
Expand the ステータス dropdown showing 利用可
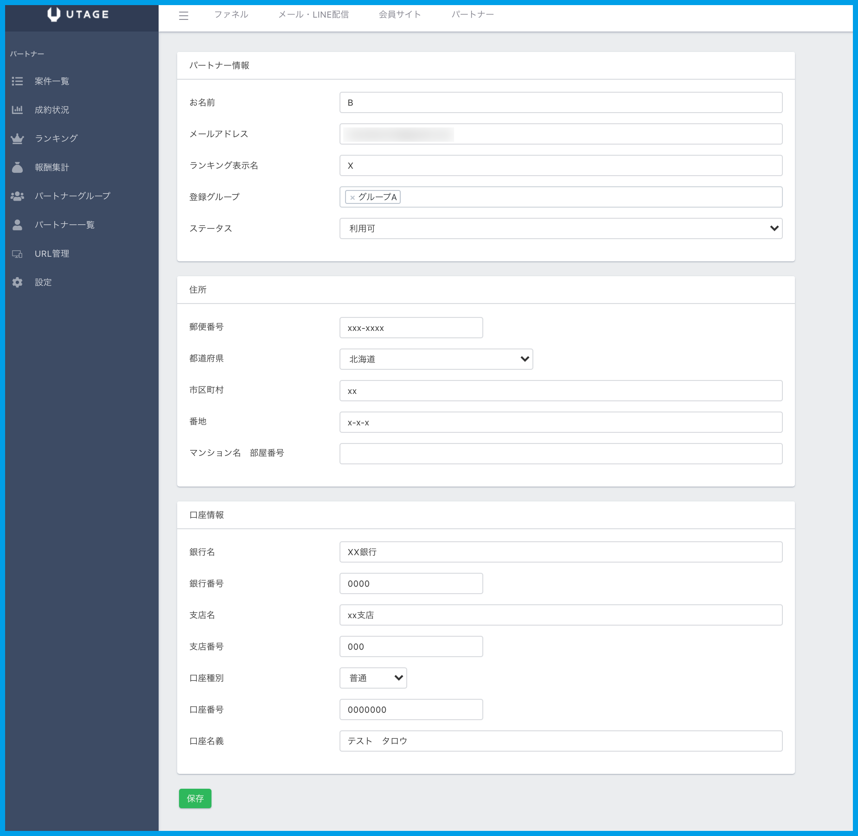(x=561, y=228)
